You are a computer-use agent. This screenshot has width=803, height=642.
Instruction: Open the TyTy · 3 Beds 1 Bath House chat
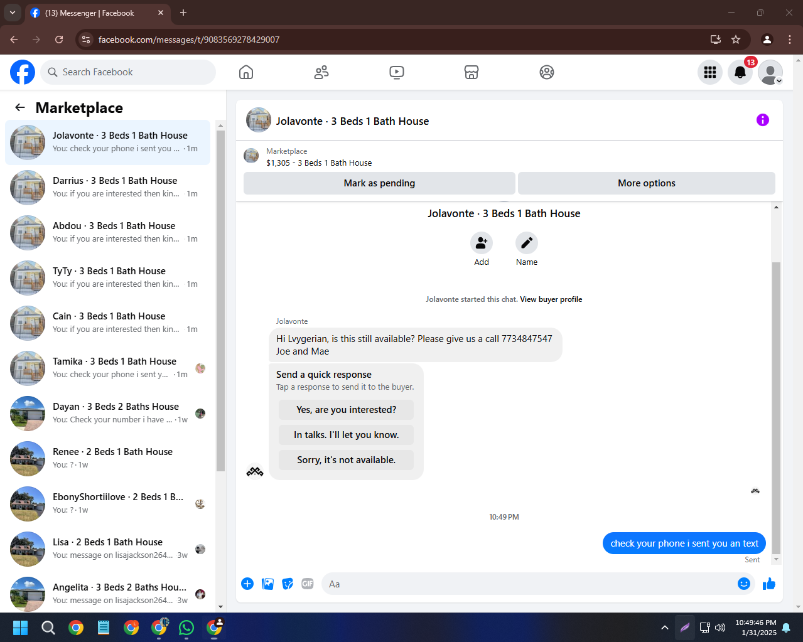[107, 278]
